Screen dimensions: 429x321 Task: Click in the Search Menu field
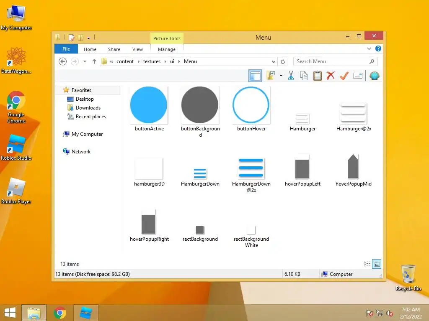pos(335,62)
